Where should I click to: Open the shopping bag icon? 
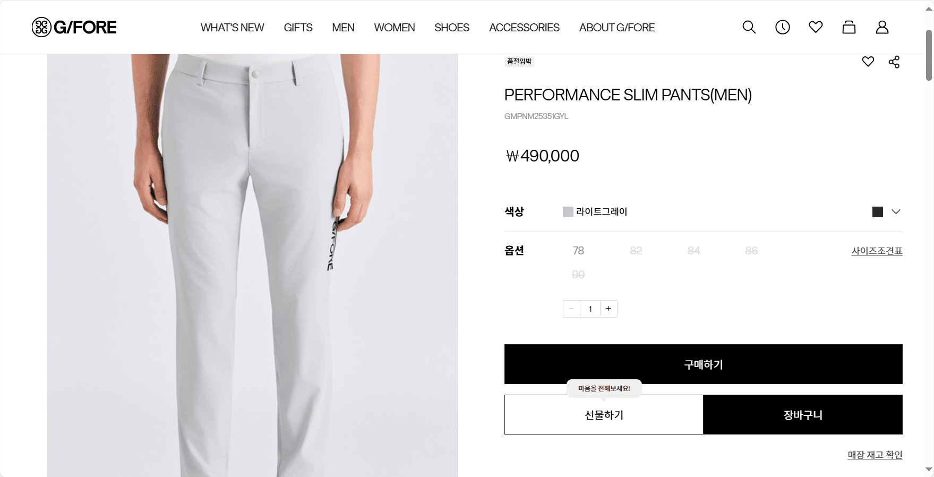coord(849,27)
